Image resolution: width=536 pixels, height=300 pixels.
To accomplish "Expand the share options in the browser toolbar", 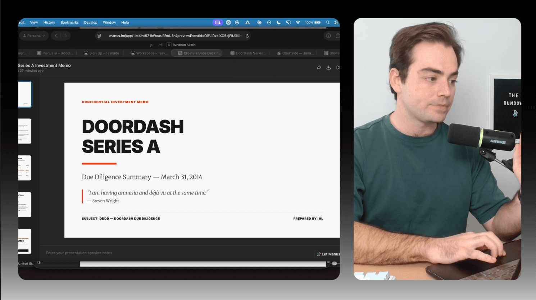I will pos(337,36).
